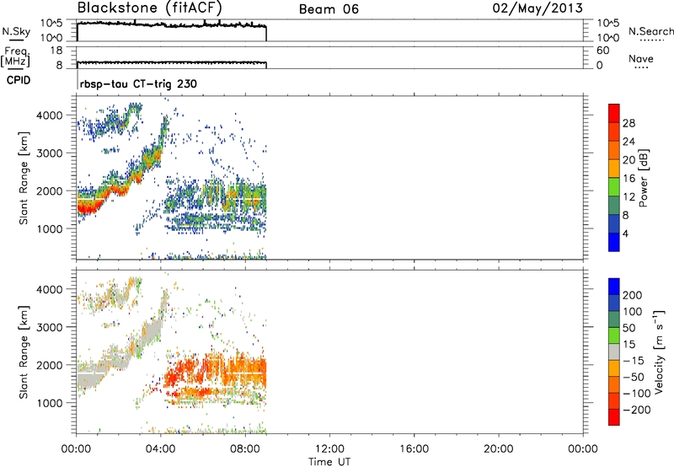Click the "3000" tick of the velocity panel

pyautogui.click(x=50, y=327)
